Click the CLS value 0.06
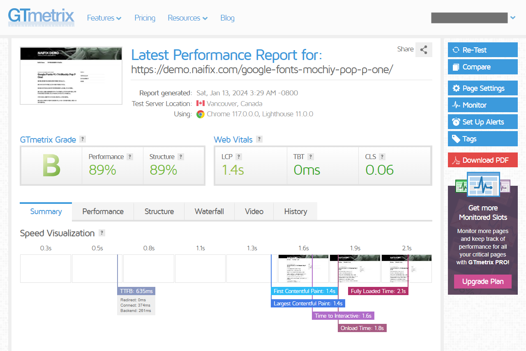Viewport: 526px width, 351px height. [379, 170]
